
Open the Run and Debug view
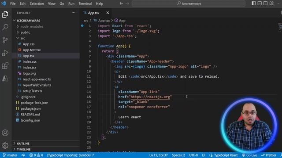pos(5,53)
